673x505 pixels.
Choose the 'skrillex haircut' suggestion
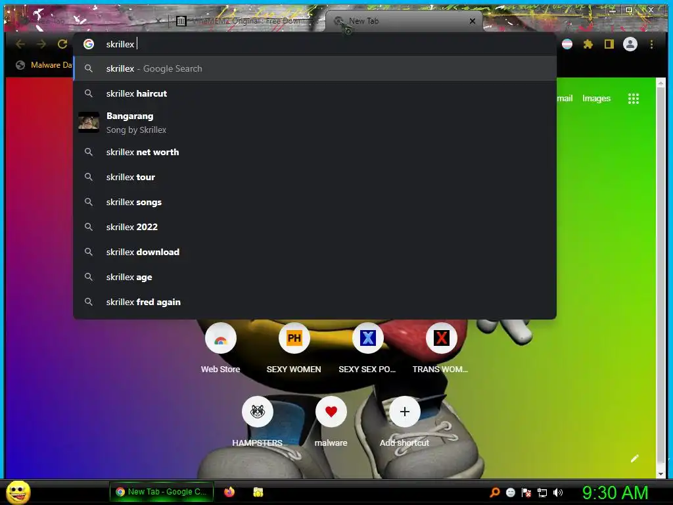(x=315, y=93)
